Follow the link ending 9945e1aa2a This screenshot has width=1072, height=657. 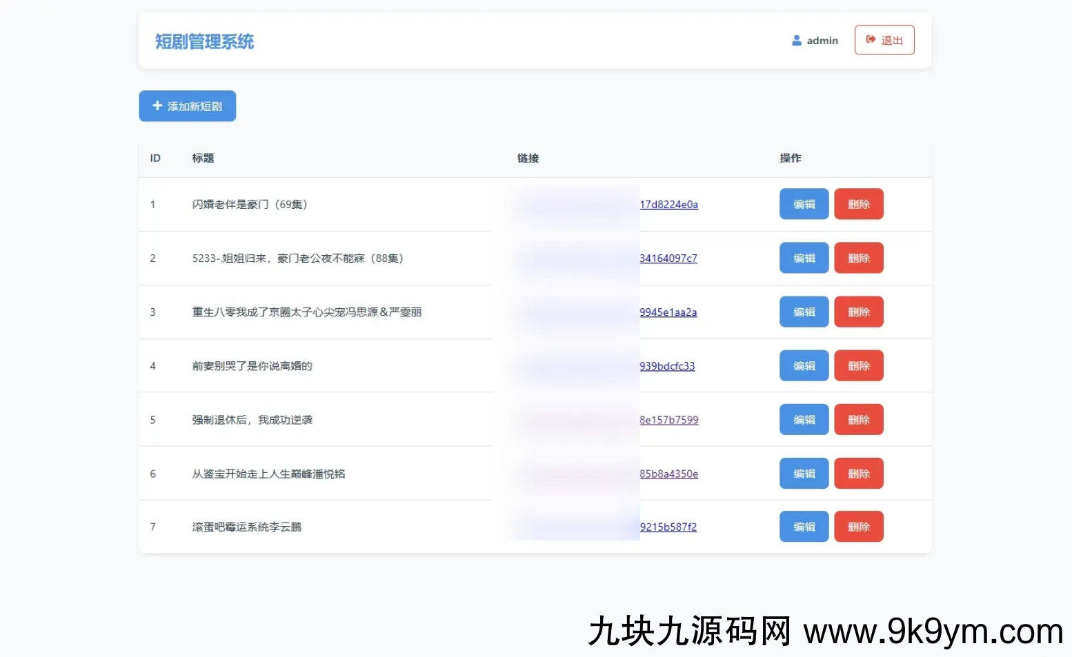pyautogui.click(x=668, y=312)
